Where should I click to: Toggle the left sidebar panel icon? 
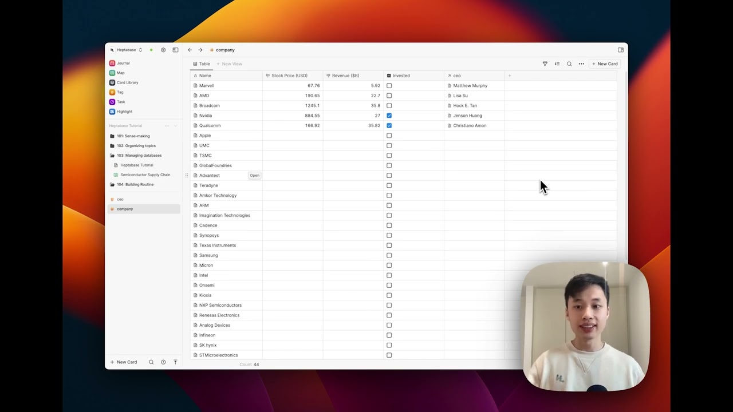coord(175,50)
